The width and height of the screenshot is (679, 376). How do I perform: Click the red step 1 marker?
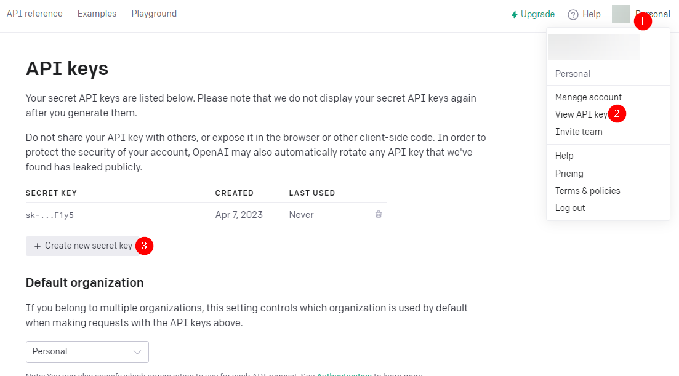click(x=643, y=22)
